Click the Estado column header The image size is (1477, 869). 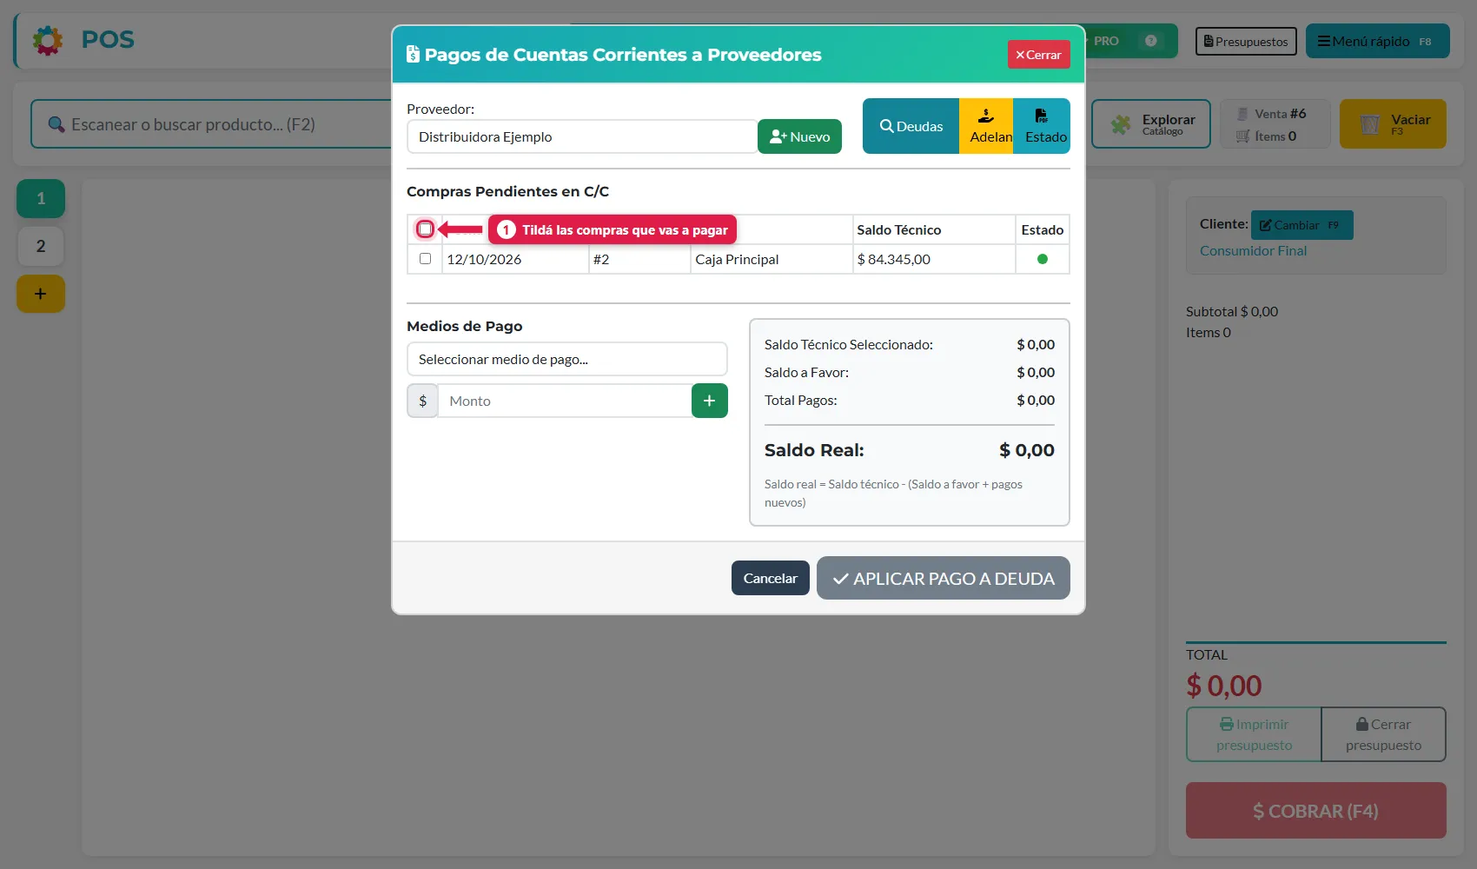tap(1043, 229)
